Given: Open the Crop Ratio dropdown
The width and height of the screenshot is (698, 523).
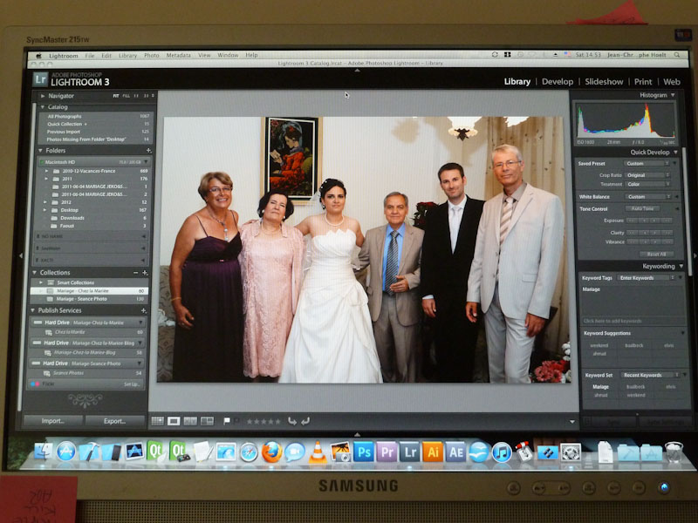Looking at the screenshot, I should point(647,175).
